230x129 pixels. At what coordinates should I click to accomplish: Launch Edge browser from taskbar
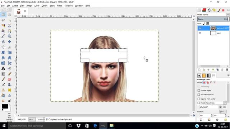95,126
